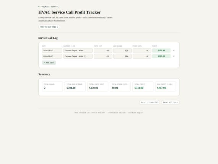The width and height of the screenshot is (218, 164).
Task: Click Avg Profit / Call value $267.00
Action: point(161,88)
